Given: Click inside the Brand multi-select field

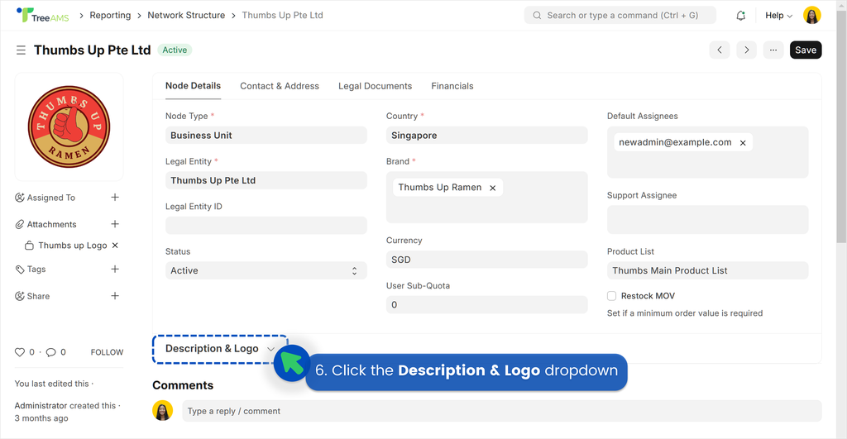Looking at the screenshot, I should (x=486, y=197).
